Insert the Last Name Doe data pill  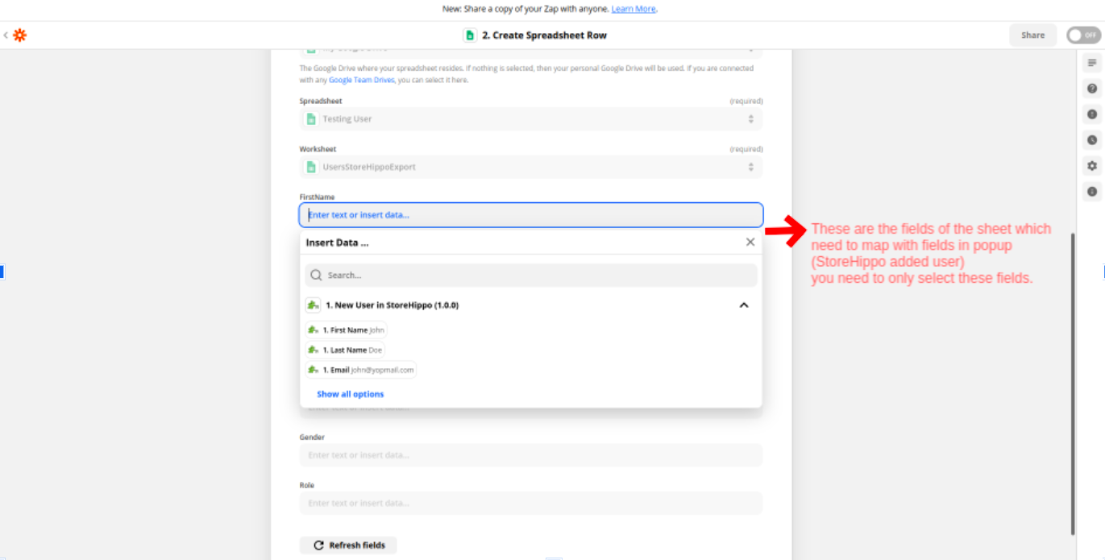point(345,351)
